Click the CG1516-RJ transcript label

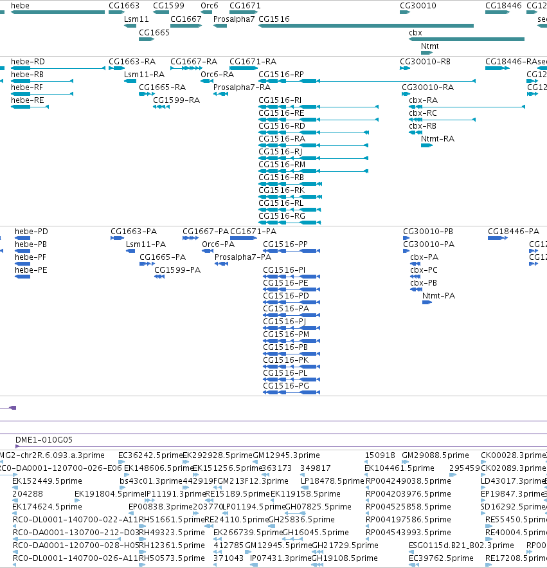pos(280,151)
